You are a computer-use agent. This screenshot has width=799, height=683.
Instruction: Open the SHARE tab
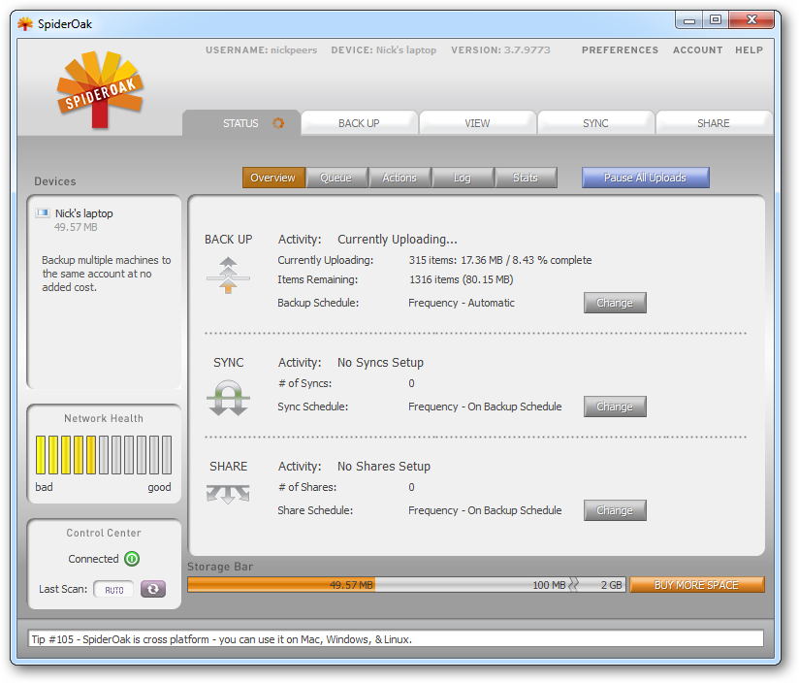(714, 123)
